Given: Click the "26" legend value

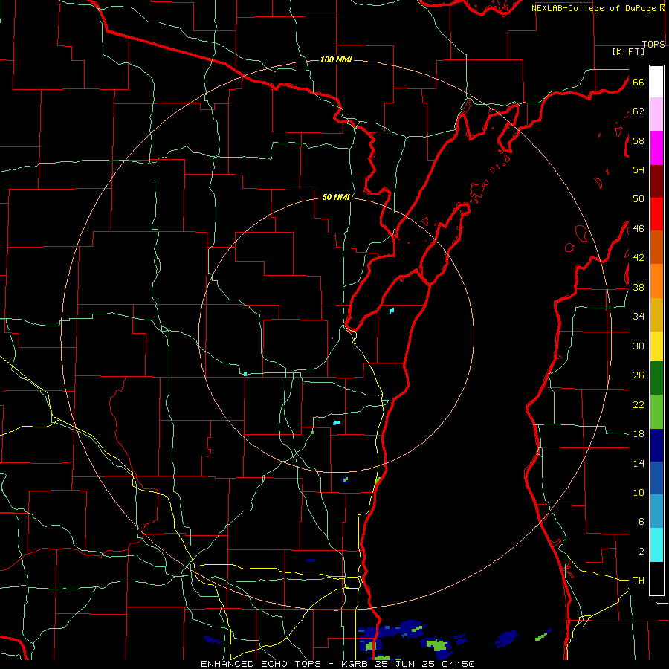Looking at the screenshot, I should tap(639, 375).
